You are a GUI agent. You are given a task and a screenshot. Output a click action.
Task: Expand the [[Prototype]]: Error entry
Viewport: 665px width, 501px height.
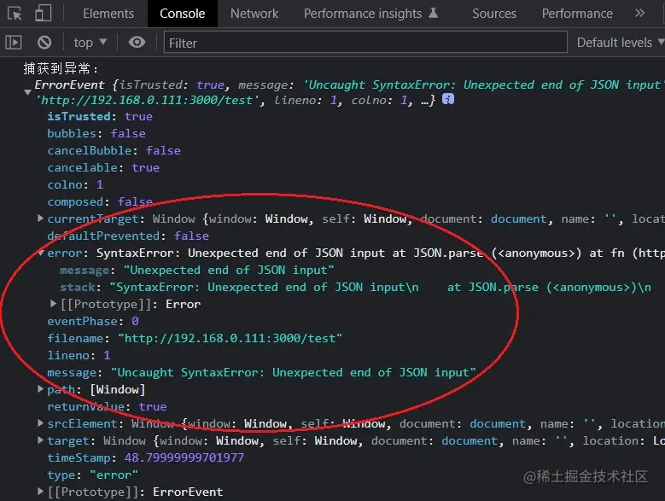(53, 304)
